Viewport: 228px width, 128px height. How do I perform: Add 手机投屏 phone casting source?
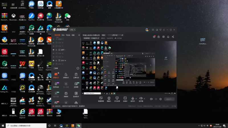[x=117, y=99]
